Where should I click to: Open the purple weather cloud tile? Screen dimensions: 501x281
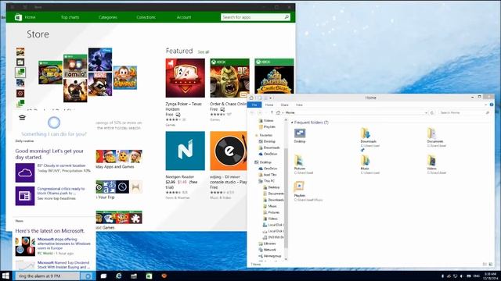click(25, 173)
